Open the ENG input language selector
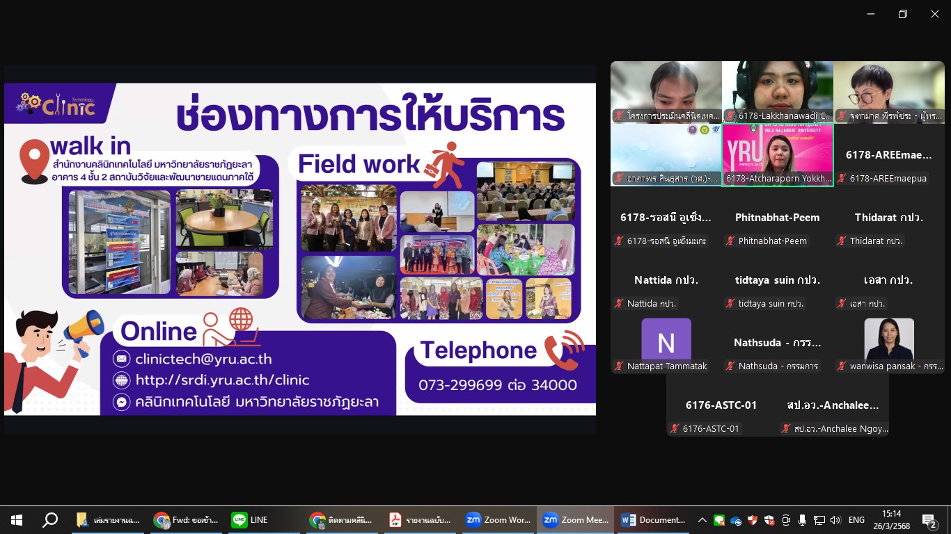Image resolution: width=951 pixels, height=534 pixels. pyautogui.click(x=856, y=520)
